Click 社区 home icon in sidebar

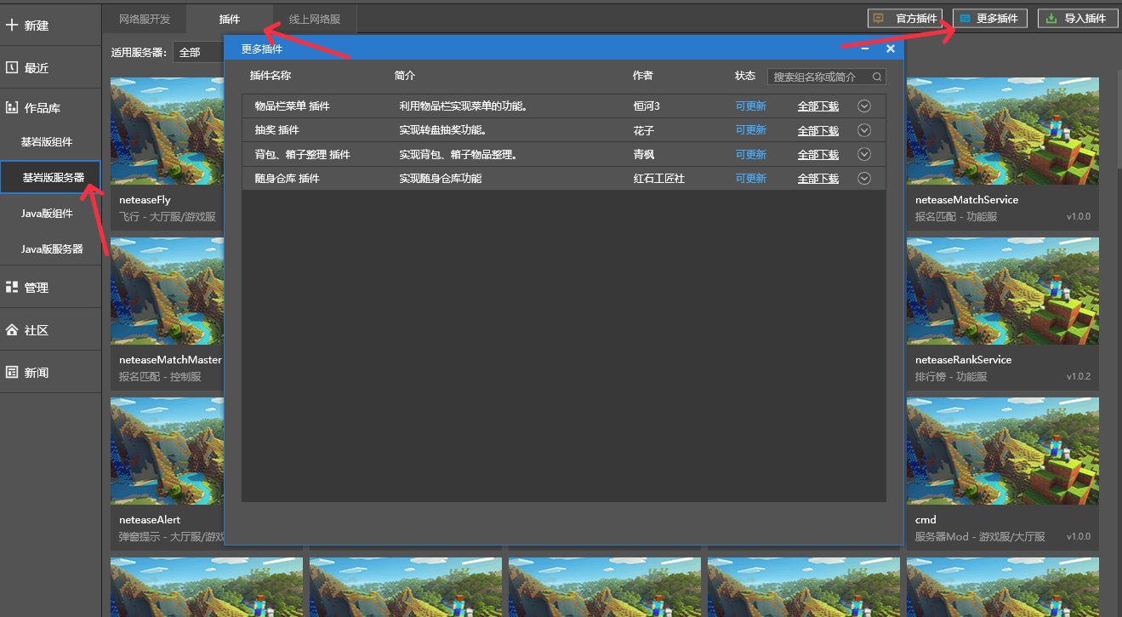tap(12, 330)
